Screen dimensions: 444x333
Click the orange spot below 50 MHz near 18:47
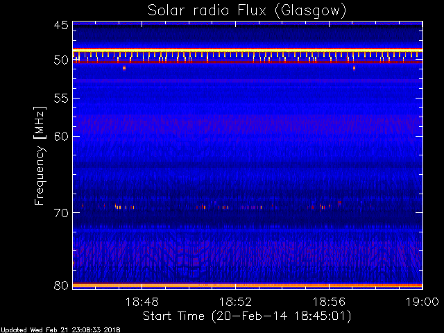point(124,68)
